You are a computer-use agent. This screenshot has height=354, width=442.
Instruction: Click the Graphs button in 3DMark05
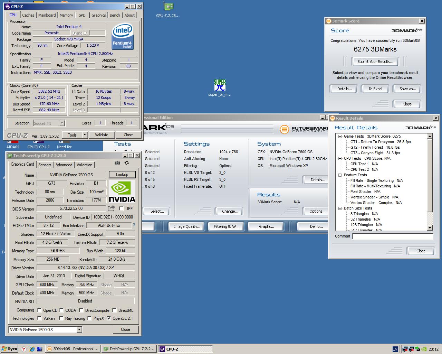266,226
